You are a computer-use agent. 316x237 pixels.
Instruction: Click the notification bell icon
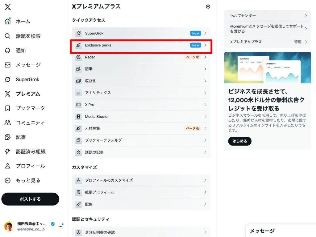tap(8, 50)
